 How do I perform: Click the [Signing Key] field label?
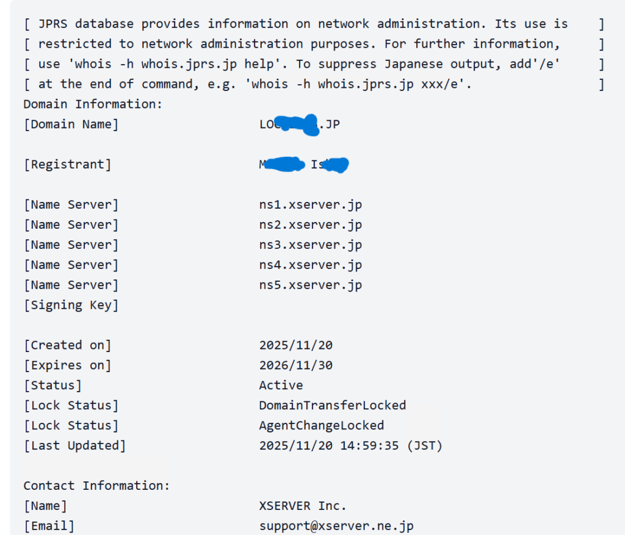click(x=71, y=306)
